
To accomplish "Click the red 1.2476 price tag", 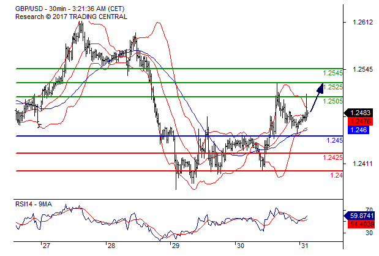I will pos(360,121).
